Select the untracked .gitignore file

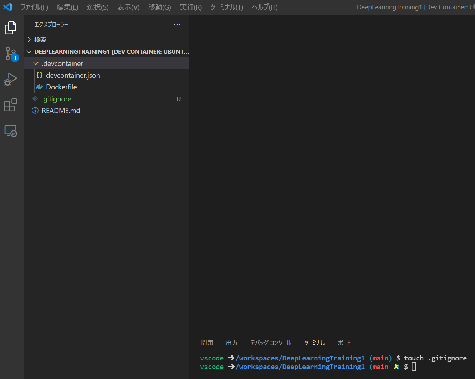point(56,99)
